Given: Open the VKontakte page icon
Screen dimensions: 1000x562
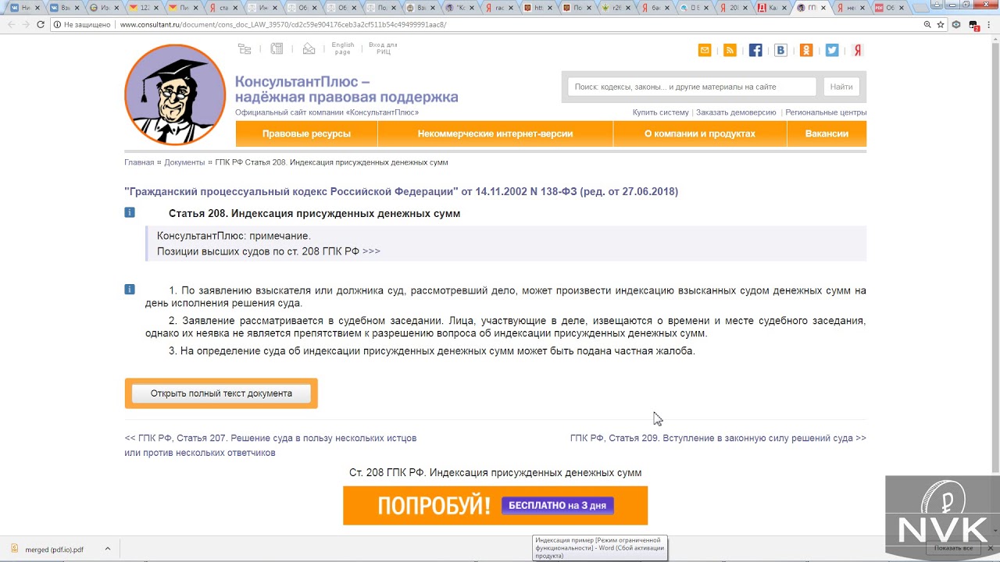Looking at the screenshot, I should click(780, 50).
